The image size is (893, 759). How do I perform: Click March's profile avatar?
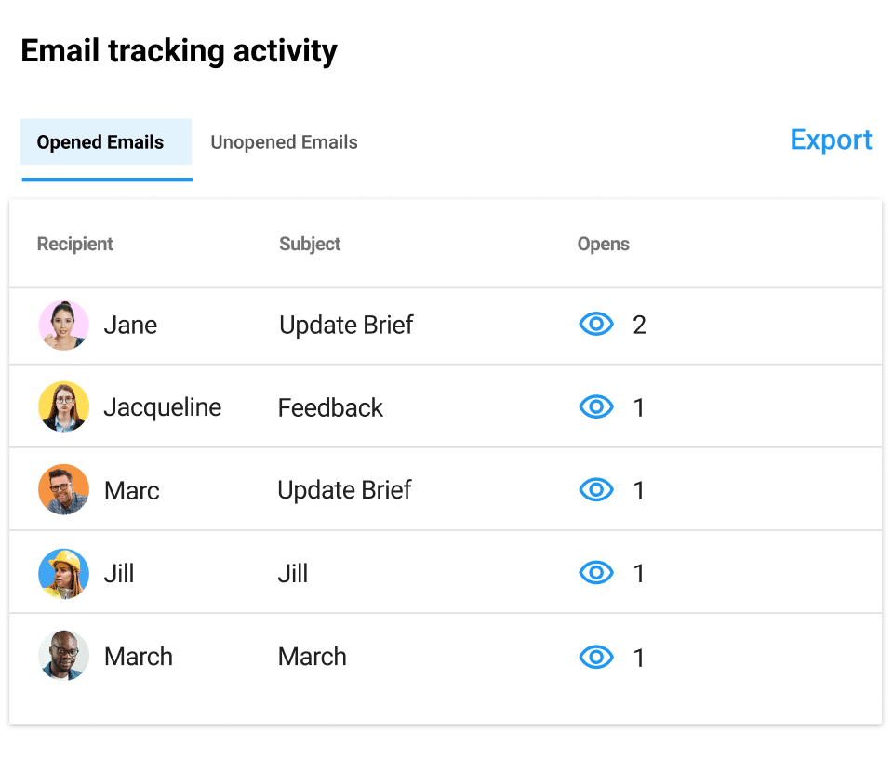pyautogui.click(x=63, y=656)
